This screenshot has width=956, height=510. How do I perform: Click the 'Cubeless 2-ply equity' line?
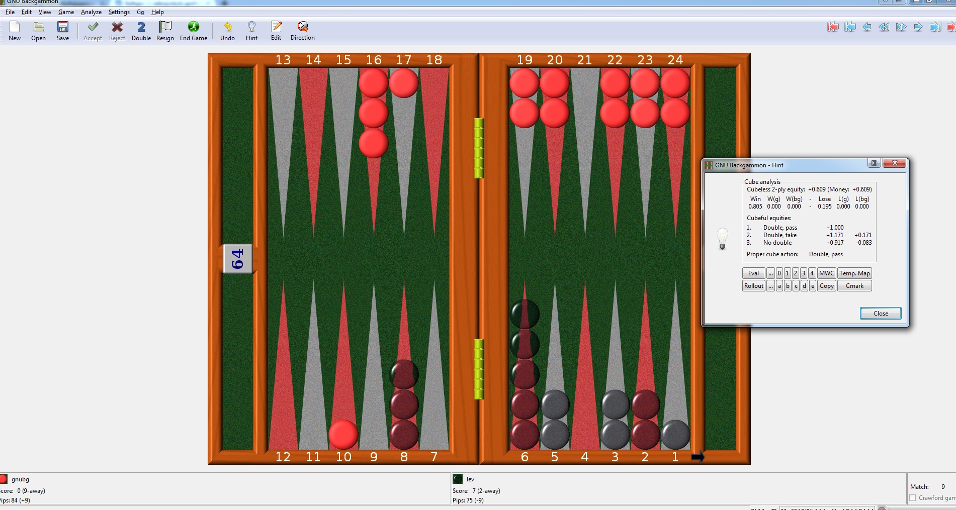809,189
